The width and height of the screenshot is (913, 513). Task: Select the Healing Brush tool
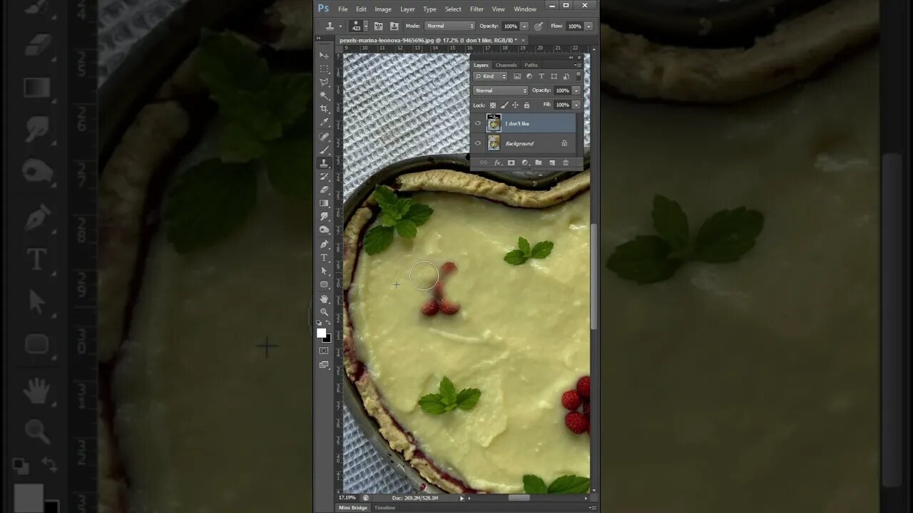coord(324,137)
